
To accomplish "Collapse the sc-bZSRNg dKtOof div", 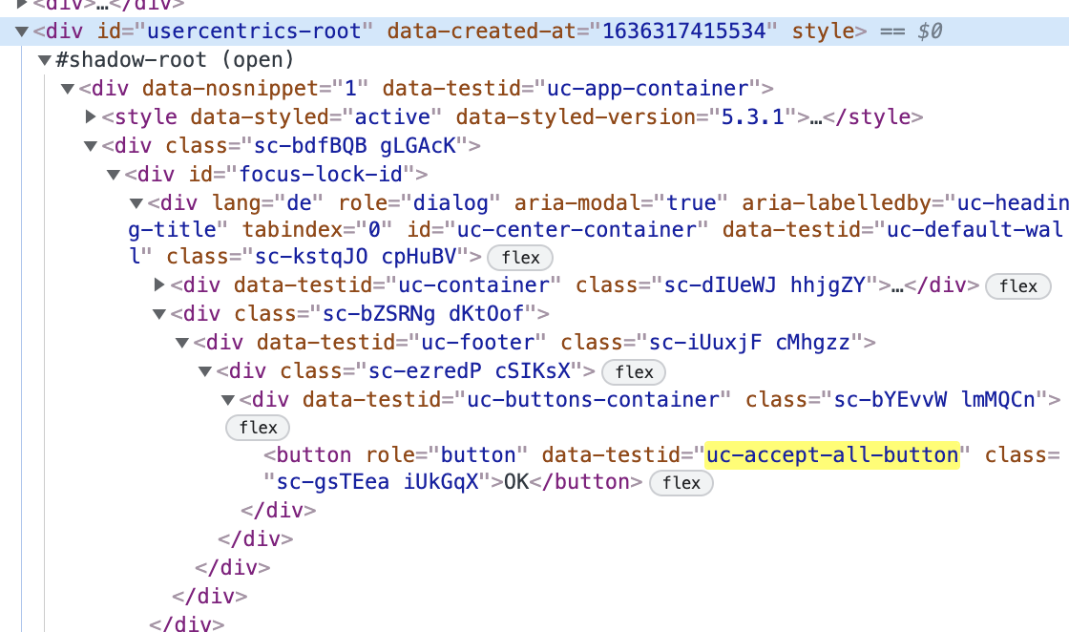I will 159,314.
